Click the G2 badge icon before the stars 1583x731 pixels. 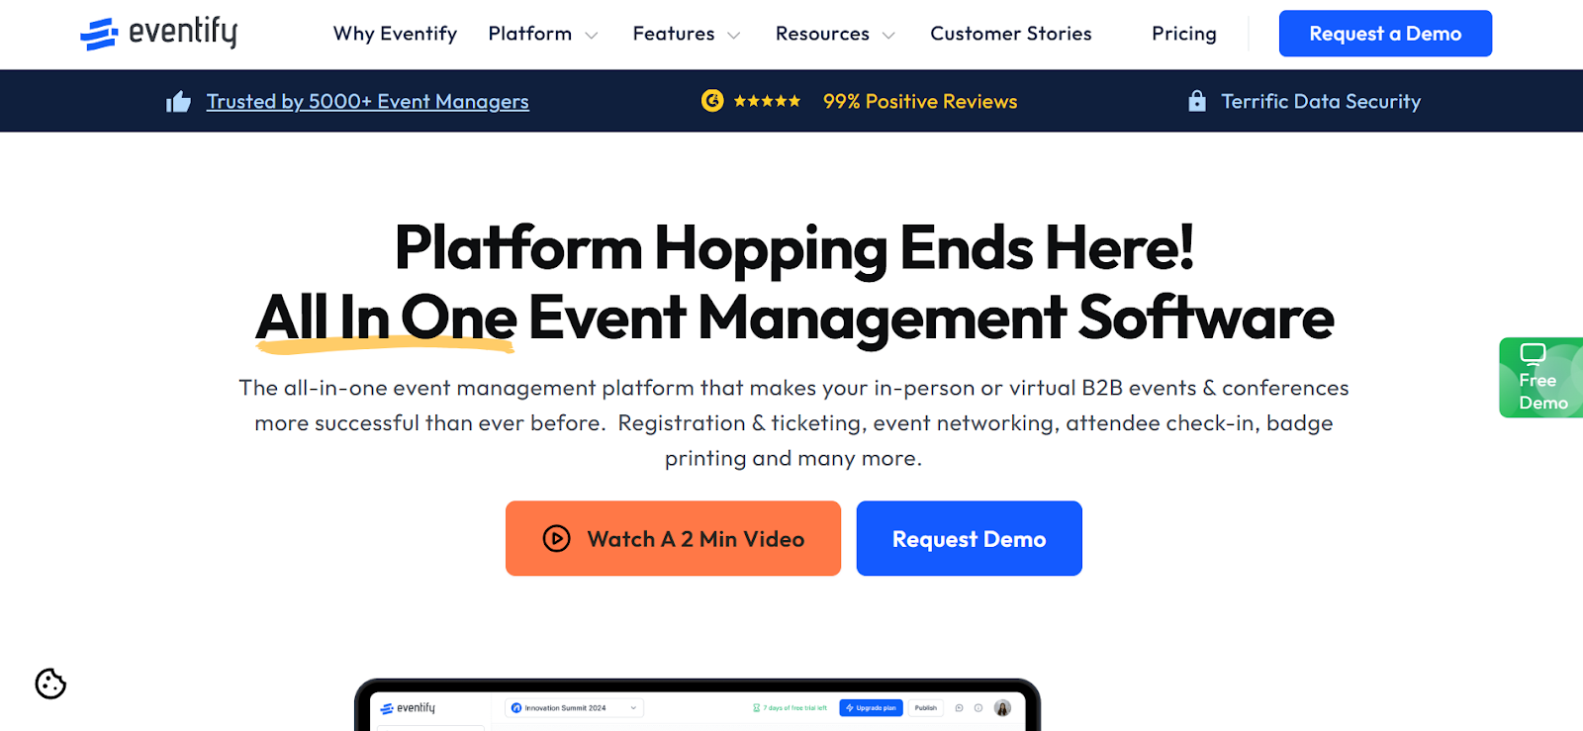tap(712, 101)
